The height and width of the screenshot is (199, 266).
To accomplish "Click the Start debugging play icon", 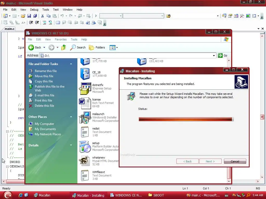I will click(x=96, y=16).
